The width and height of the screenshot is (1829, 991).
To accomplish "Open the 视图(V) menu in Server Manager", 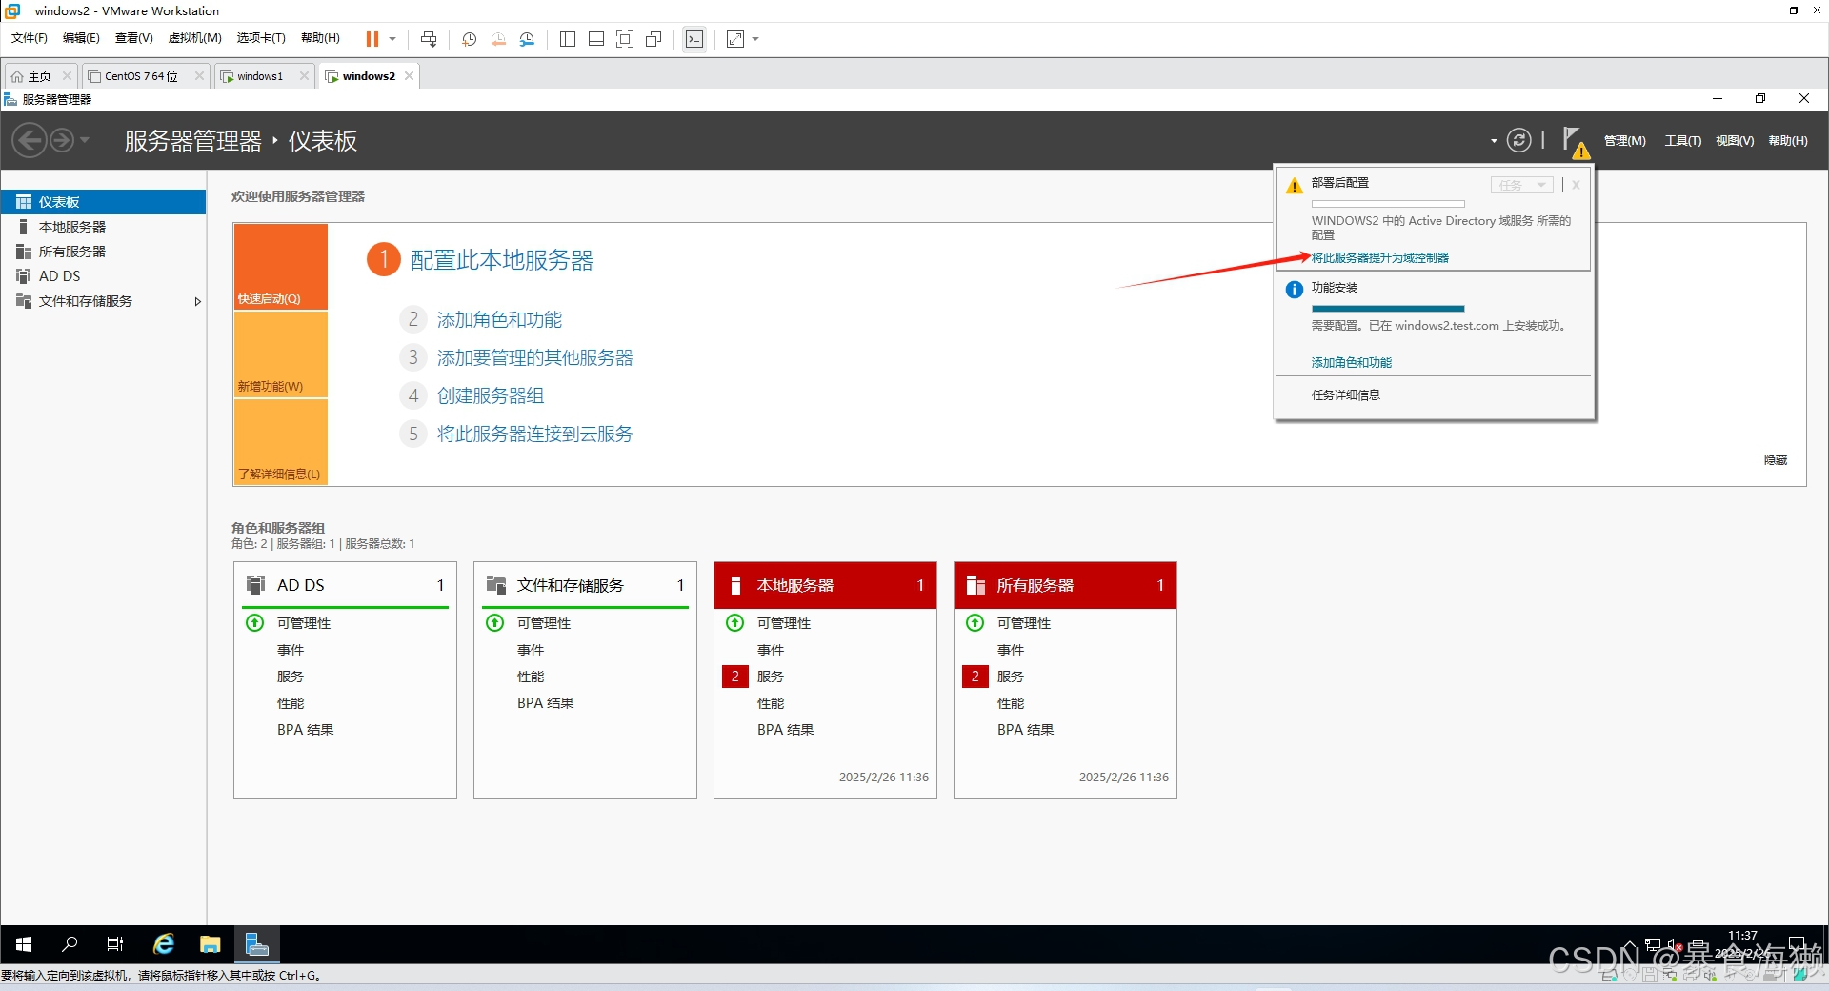I will pos(1735,141).
